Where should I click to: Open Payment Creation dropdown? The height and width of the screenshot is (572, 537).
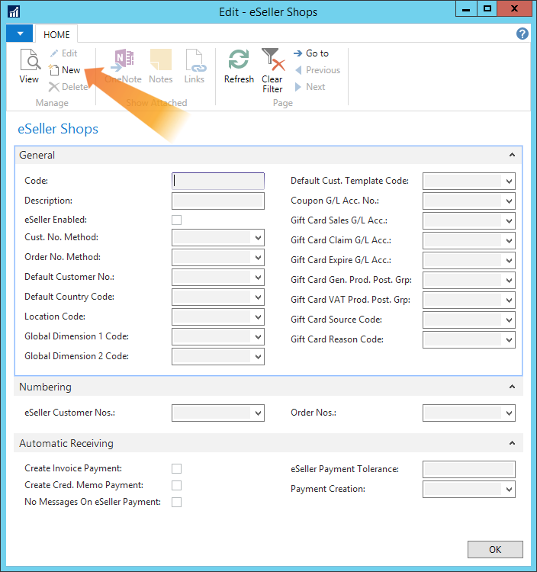click(x=510, y=489)
